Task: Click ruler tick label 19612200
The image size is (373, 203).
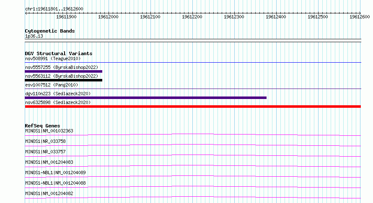Action: (192, 17)
